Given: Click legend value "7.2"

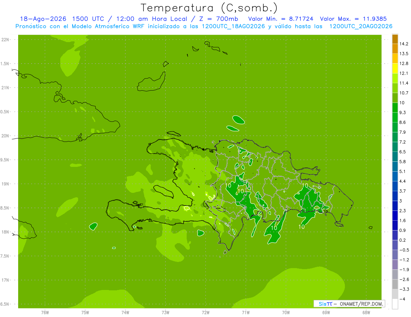Looking at the screenshot, I should coord(402,142).
